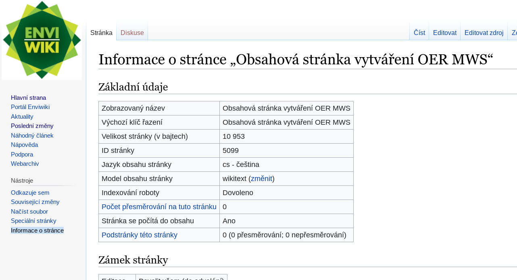Click Načíst soubor link
This screenshot has width=517, height=280.
pyautogui.click(x=29, y=212)
